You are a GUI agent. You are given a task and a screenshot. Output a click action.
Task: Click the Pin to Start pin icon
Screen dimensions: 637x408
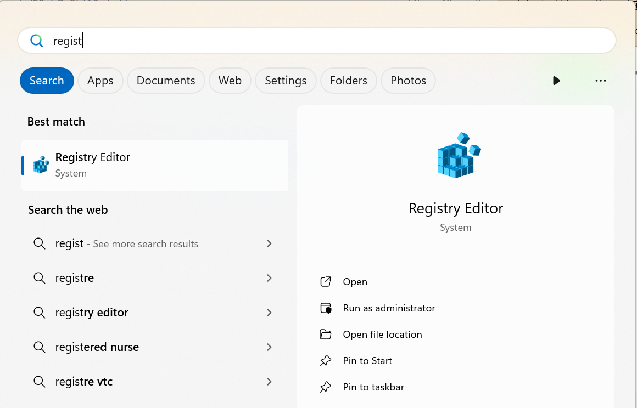point(326,361)
